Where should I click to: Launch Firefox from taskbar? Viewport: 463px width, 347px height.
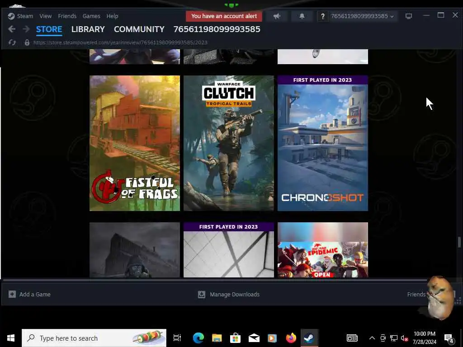pyautogui.click(x=291, y=338)
